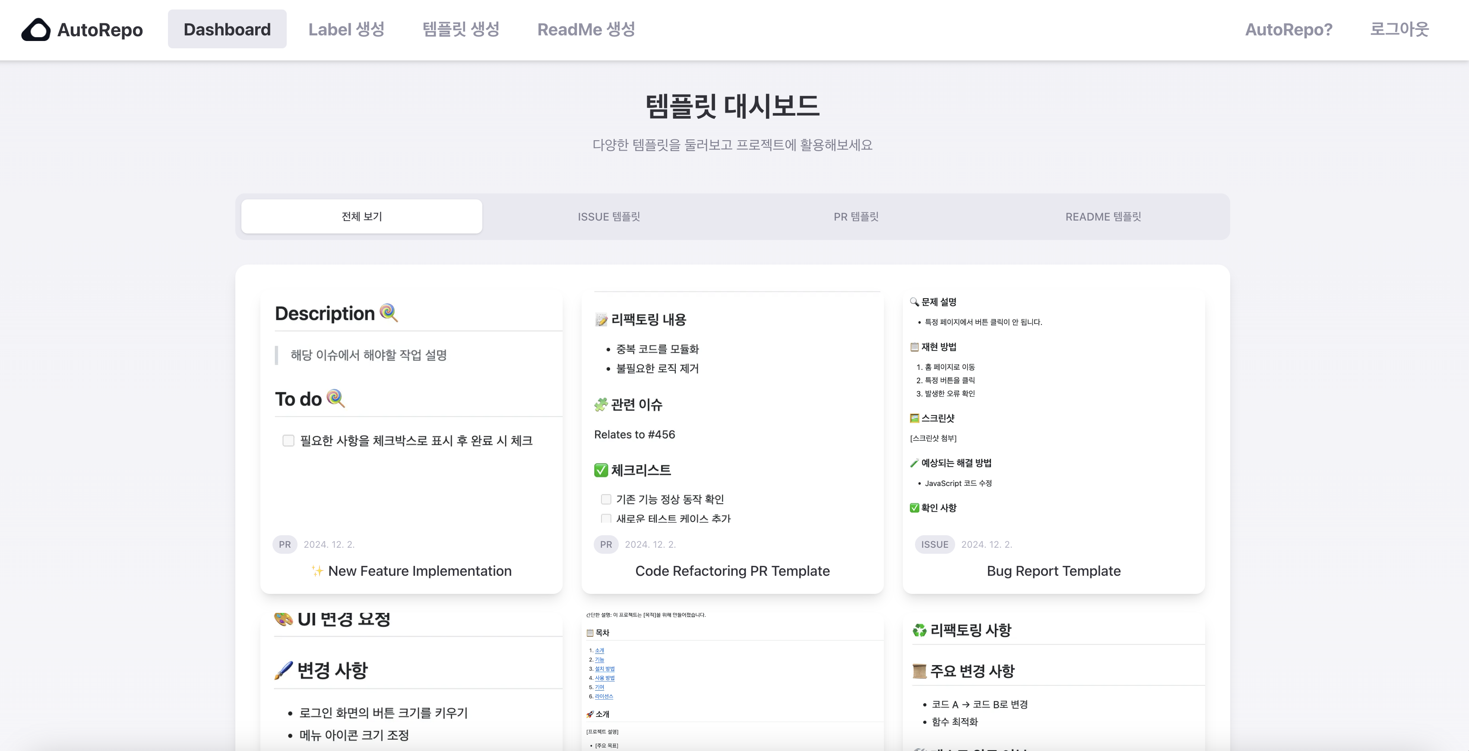
Task: Open the README 템플릿 tab
Action: (1102, 217)
